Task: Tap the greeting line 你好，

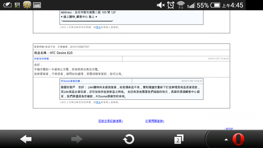Action: pyautogui.click(x=38, y=65)
